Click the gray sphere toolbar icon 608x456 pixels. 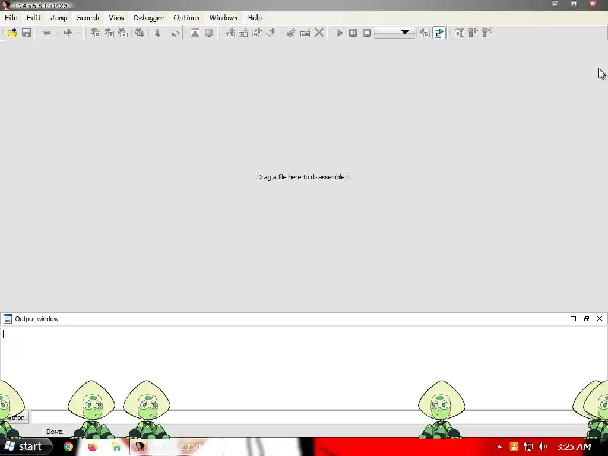pyautogui.click(x=209, y=33)
